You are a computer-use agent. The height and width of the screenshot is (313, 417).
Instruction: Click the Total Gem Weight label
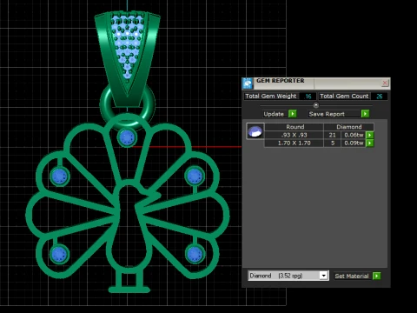(x=271, y=97)
